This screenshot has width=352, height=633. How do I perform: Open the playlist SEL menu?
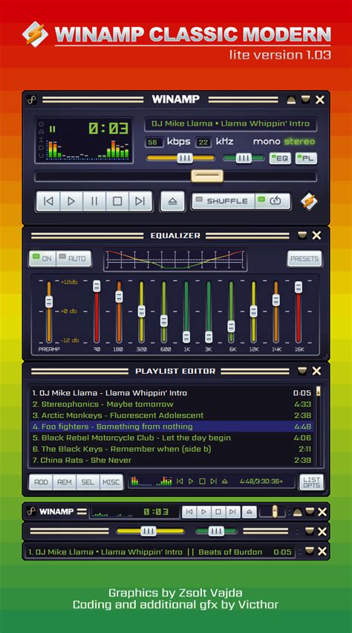click(88, 482)
